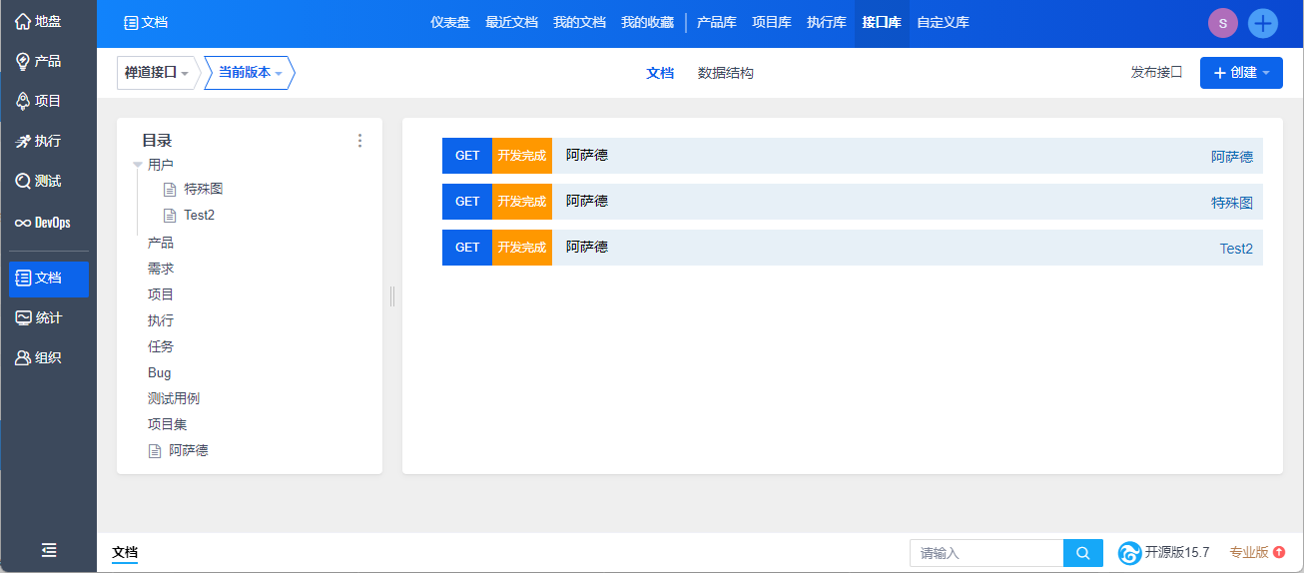Open the 组织 sidebar module
Screen dimensions: 1304x573
point(38,357)
